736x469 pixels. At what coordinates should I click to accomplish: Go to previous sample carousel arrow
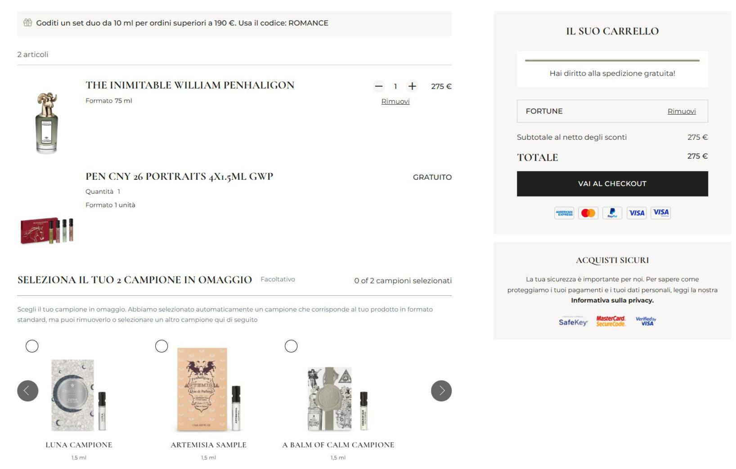(x=28, y=391)
